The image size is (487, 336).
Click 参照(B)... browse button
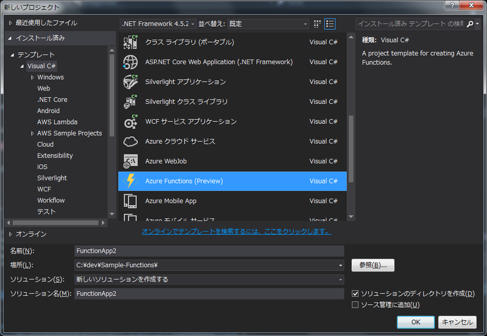(x=373, y=266)
